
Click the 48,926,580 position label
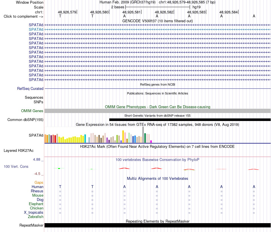click(99, 12)
